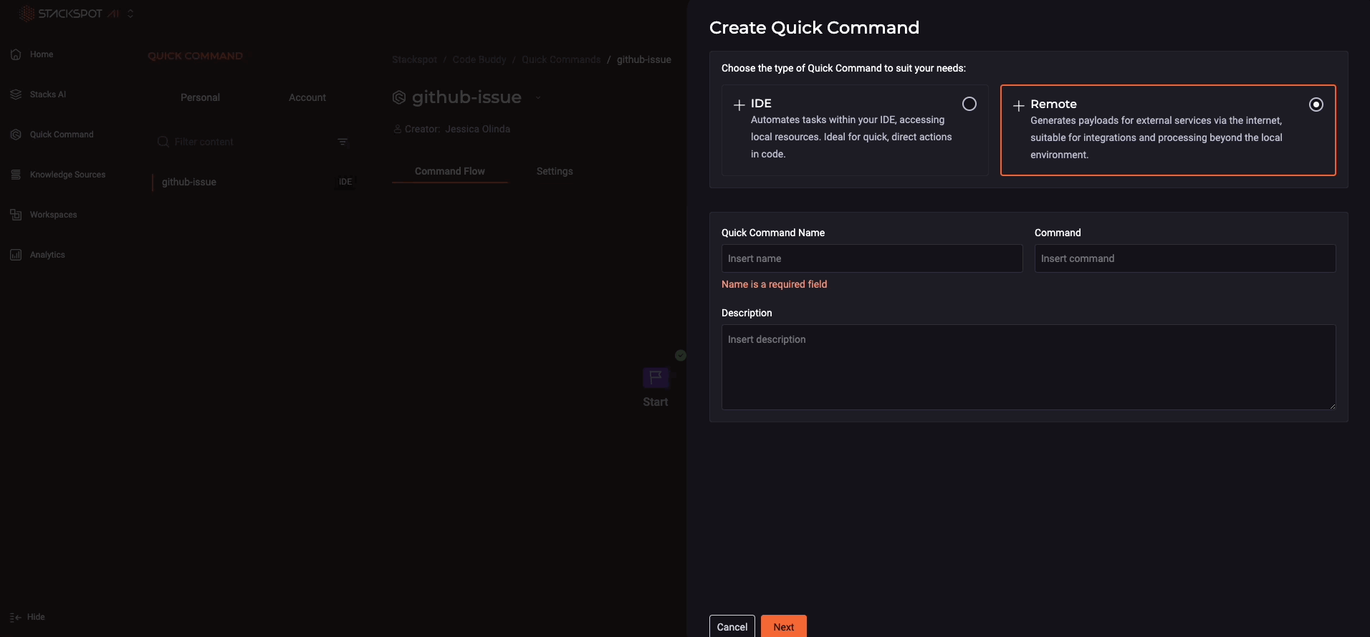Switch to the Personal tab

click(200, 97)
